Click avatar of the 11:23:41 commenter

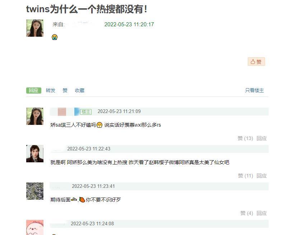coord(35,191)
